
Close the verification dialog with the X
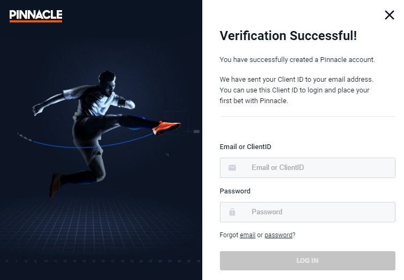389,15
